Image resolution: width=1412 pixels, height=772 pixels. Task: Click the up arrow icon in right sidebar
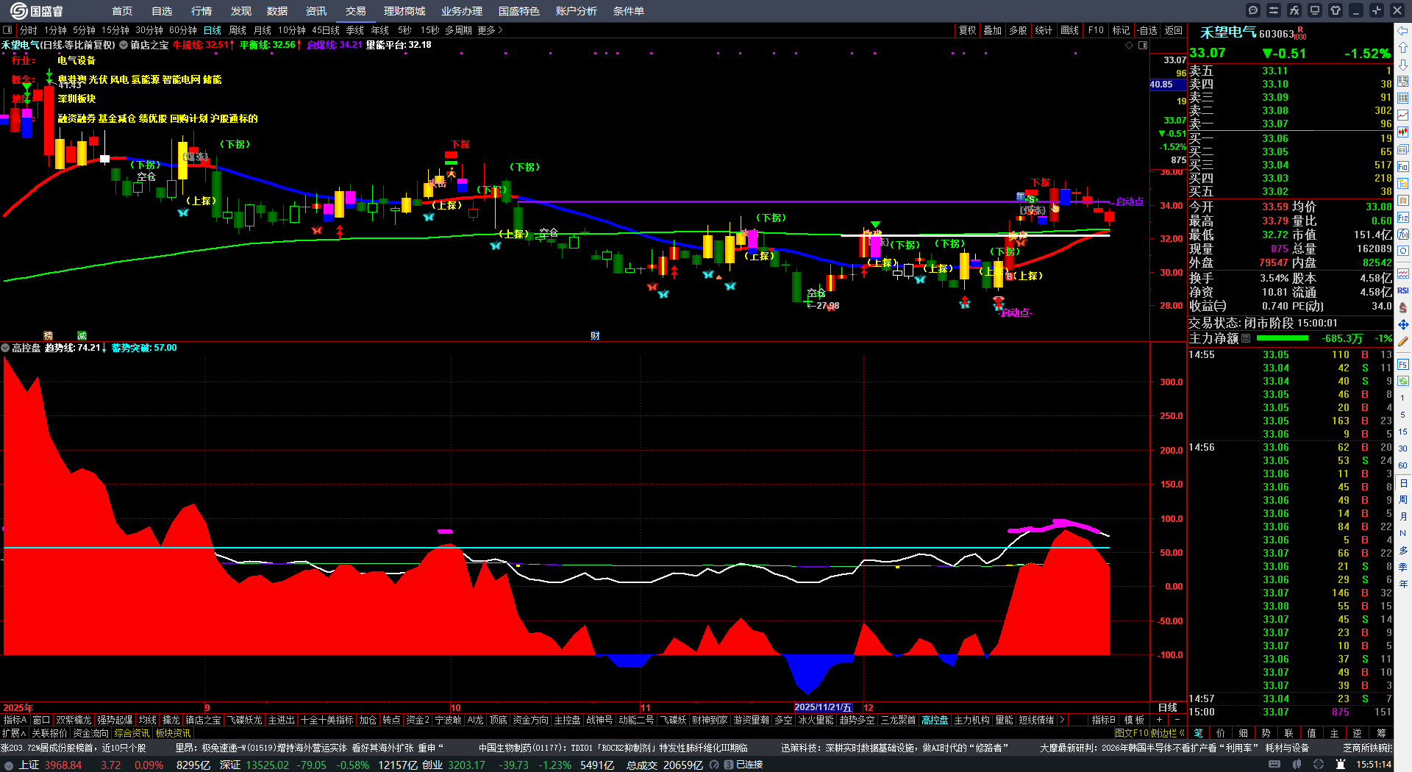point(1403,47)
